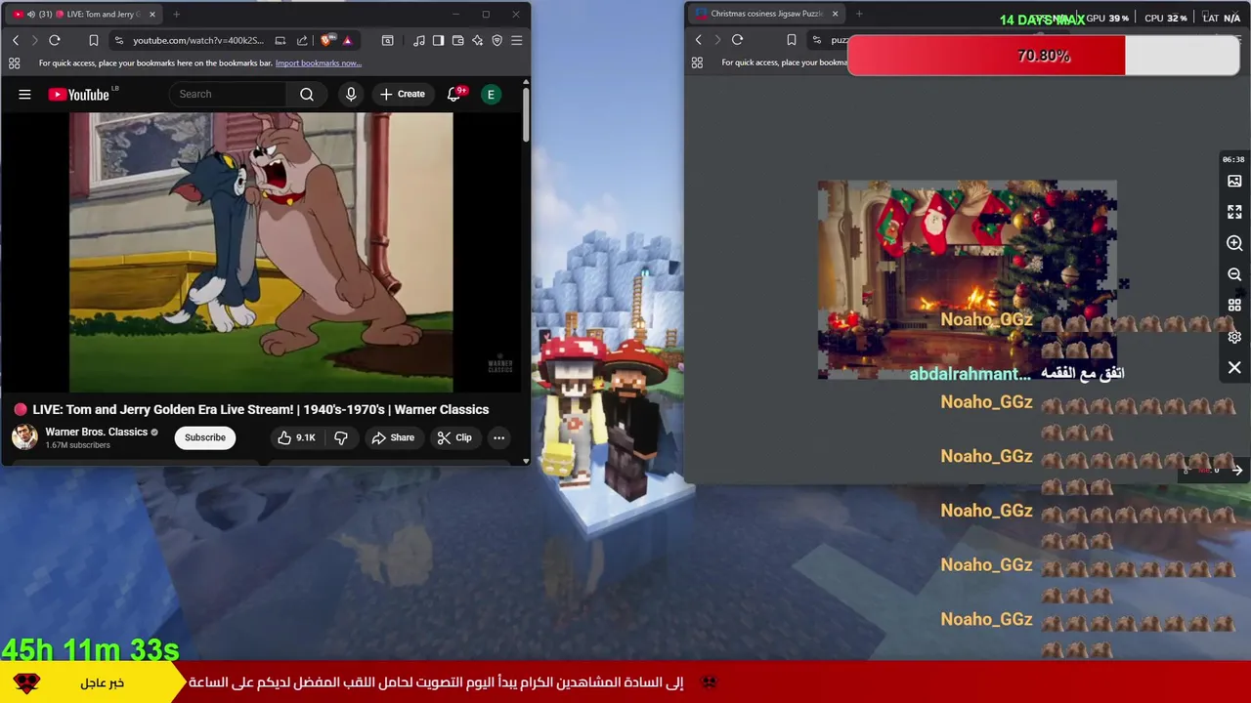Toggle the browser sidebar panel icon
This screenshot has width=1251, height=703.
[438, 40]
